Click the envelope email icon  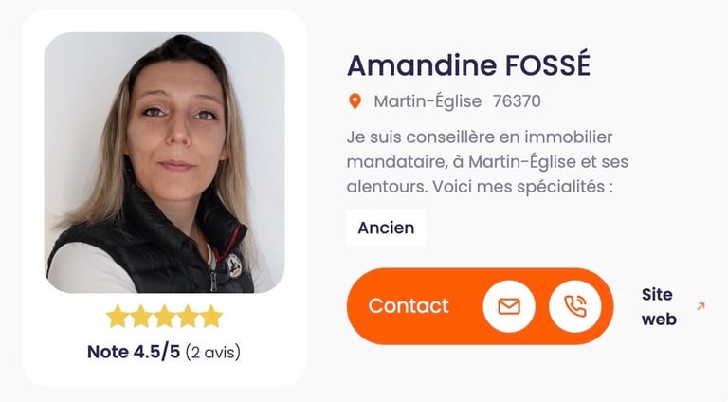click(x=509, y=306)
